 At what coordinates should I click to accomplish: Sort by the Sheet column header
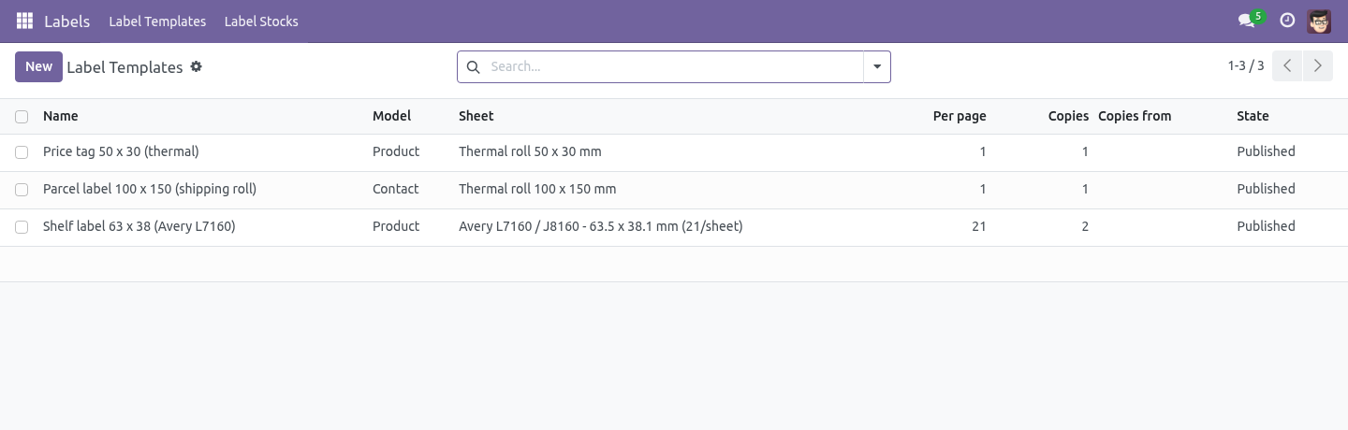(476, 116)
